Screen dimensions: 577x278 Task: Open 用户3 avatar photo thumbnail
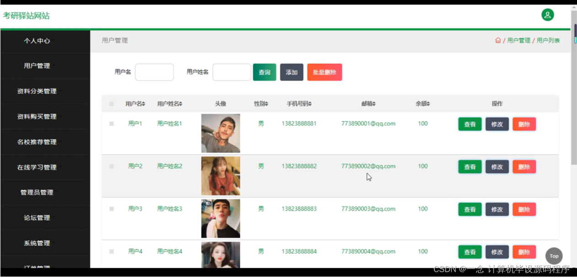pyautogui.click(x=220, y=219)
